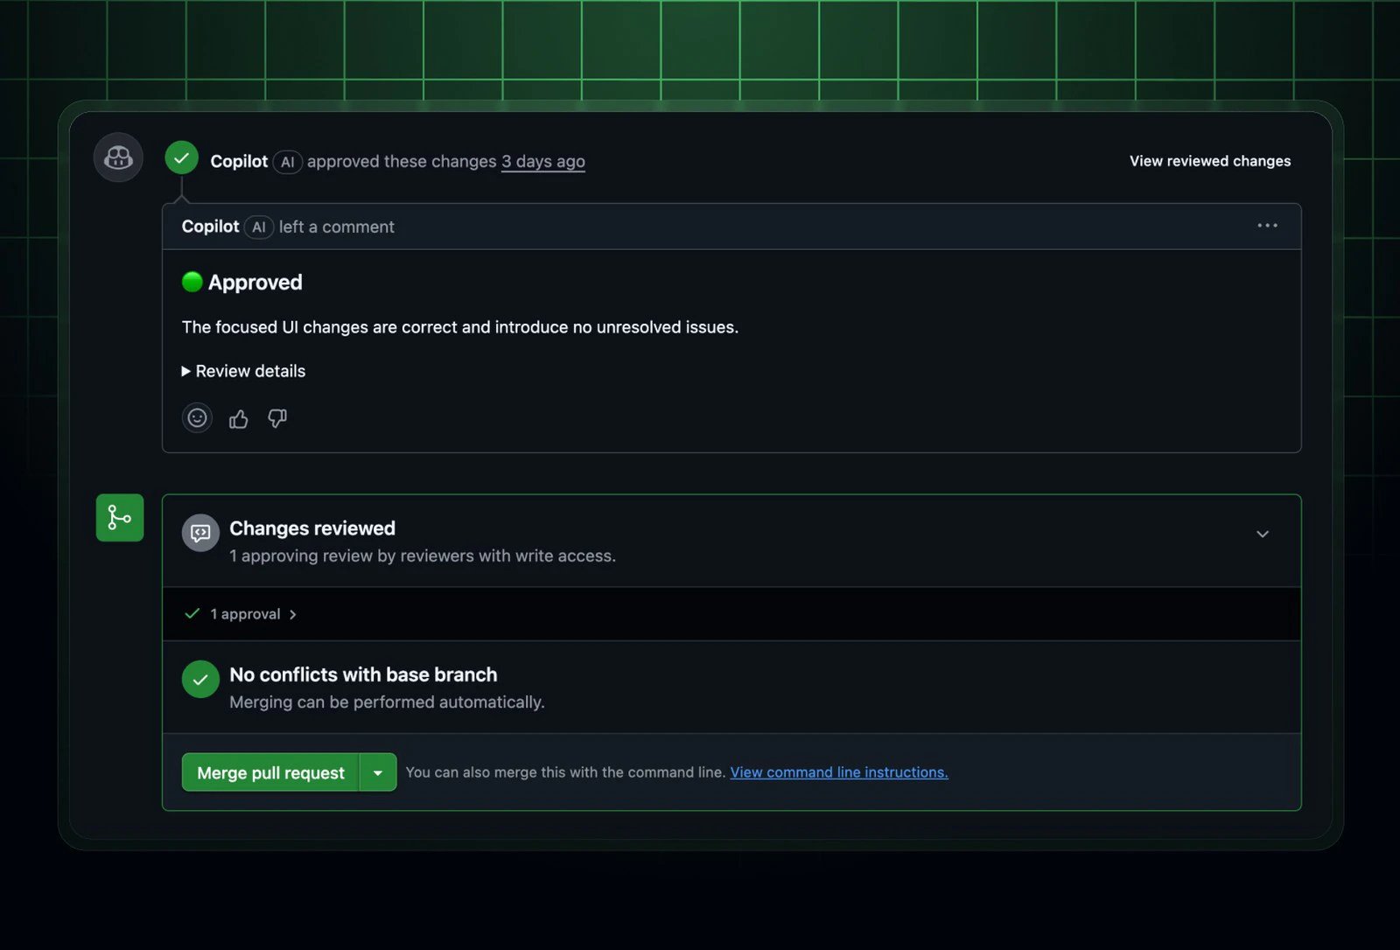Screen dimensions: 1400x950
Task: Click the Copilot avatar icon
Action: (x=118, y=157)
